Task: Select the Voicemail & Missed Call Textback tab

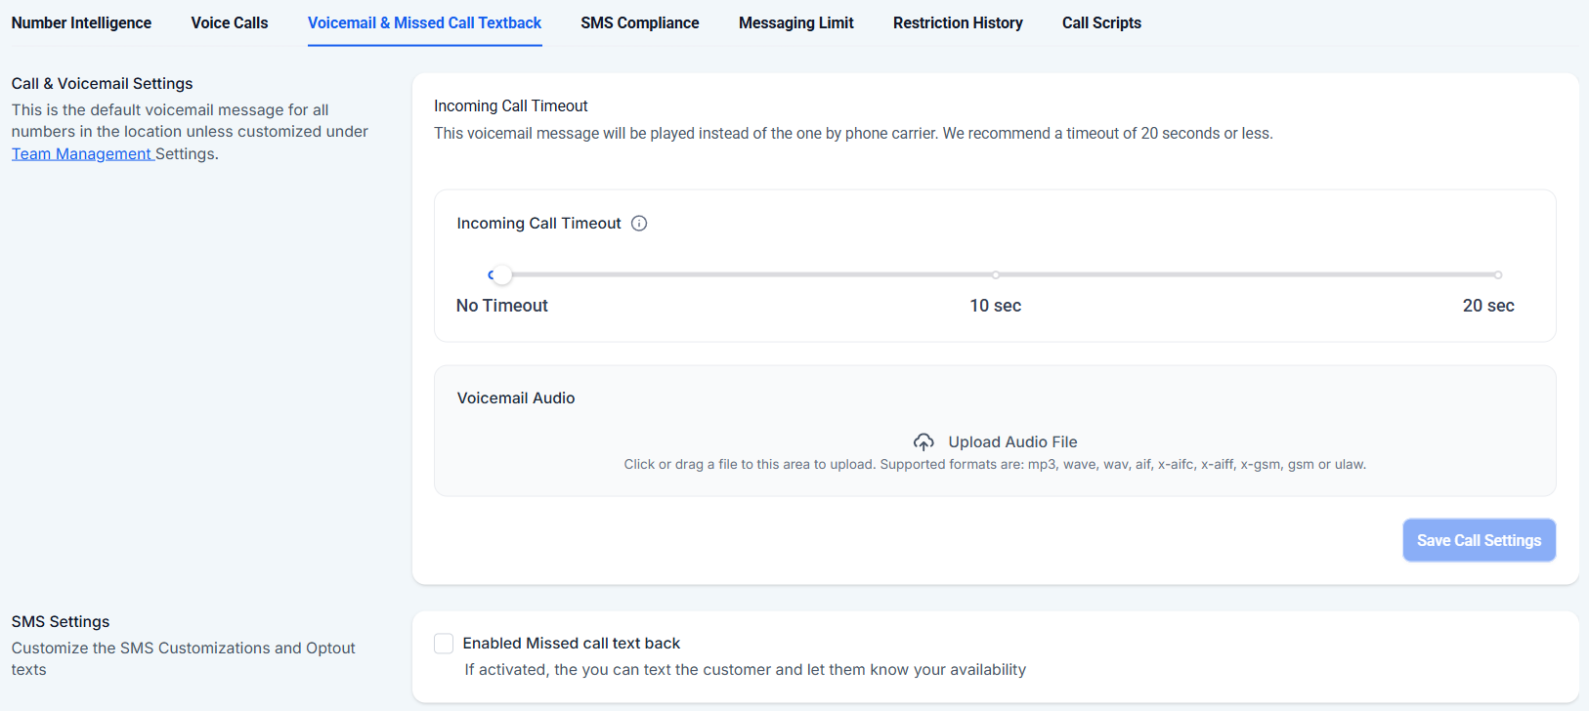Action: point(424,22)
